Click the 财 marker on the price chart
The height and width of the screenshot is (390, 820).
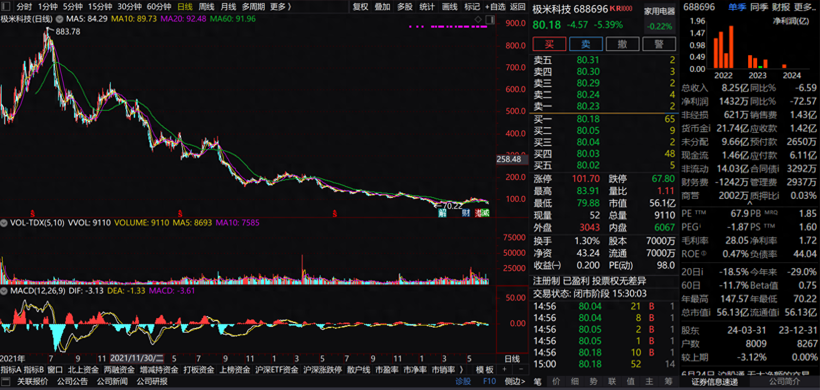click(466, 213)
